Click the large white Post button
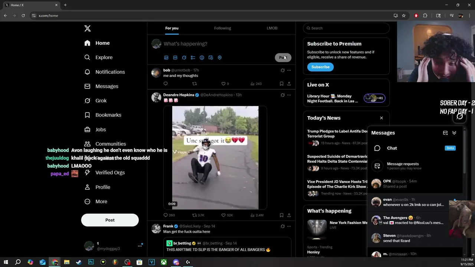This screenshot has width=475, height=267. coord(110,220)
